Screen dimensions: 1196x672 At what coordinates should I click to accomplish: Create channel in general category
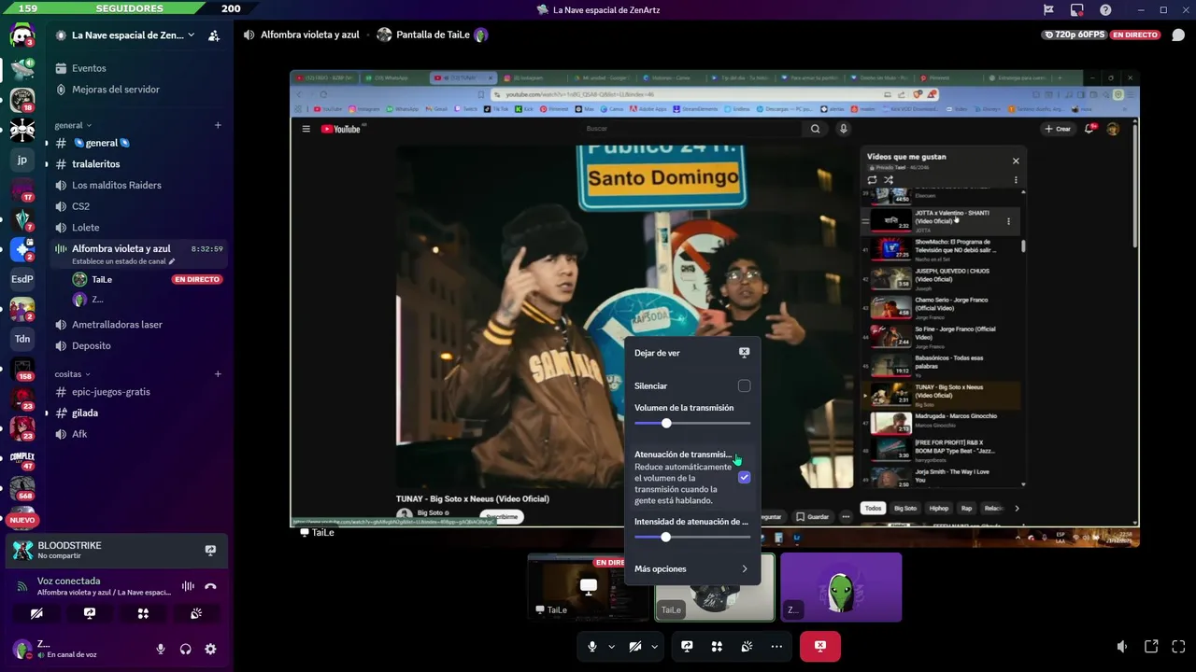coord(218,125)
